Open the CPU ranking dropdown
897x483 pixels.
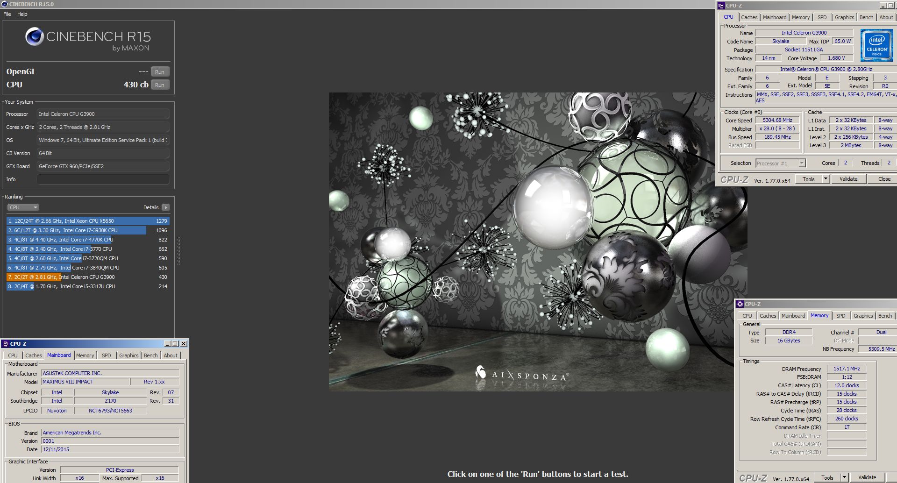point(23,207)
